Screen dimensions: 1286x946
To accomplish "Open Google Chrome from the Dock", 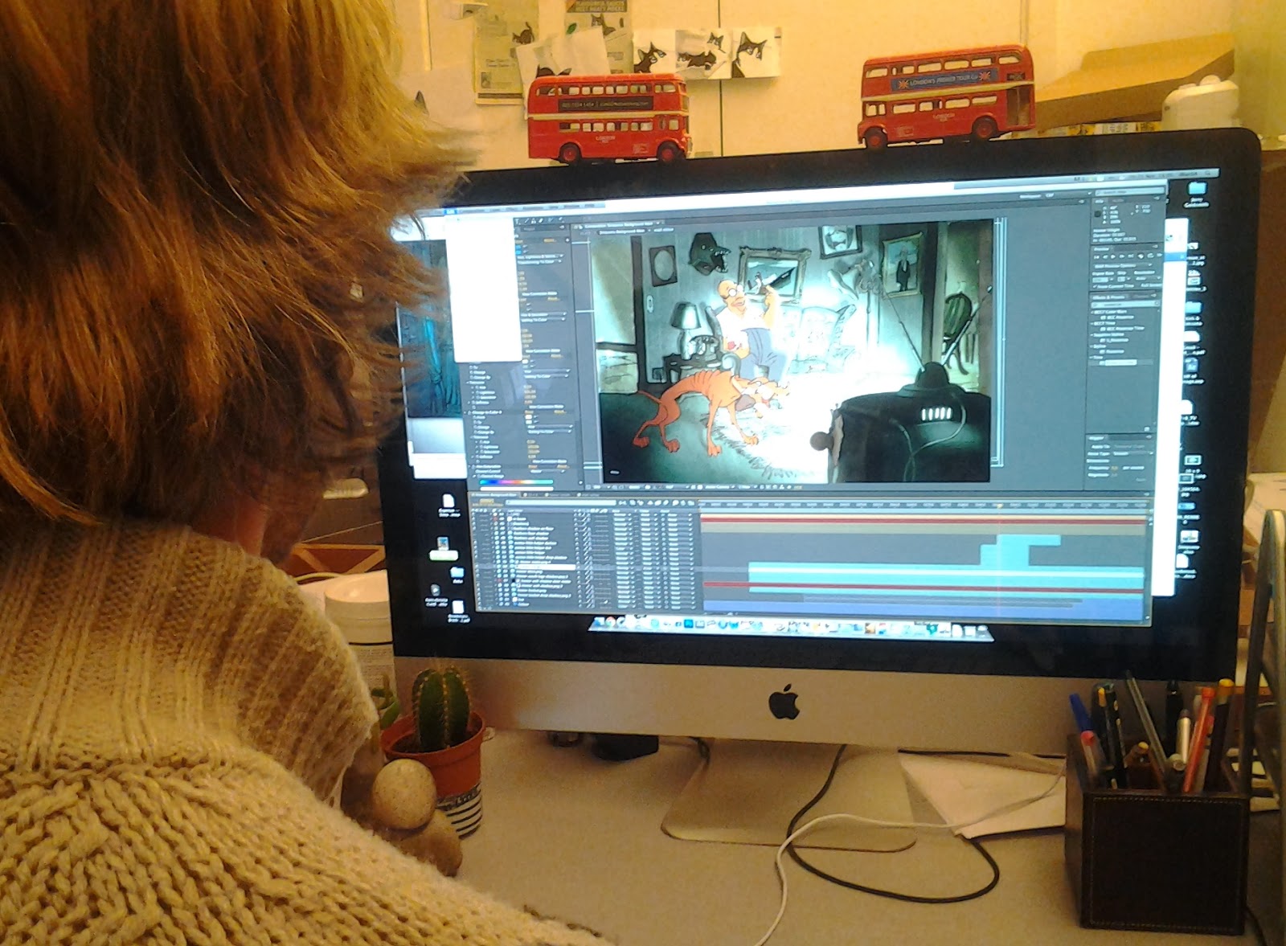I will click(x=611, y=622).
